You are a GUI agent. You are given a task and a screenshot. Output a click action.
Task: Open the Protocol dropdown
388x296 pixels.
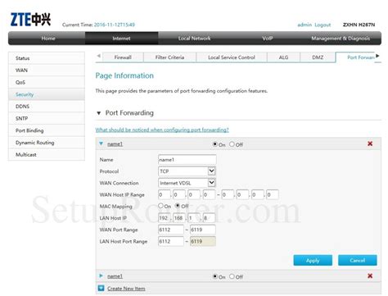pyautogui.click(x=187, y=171)
